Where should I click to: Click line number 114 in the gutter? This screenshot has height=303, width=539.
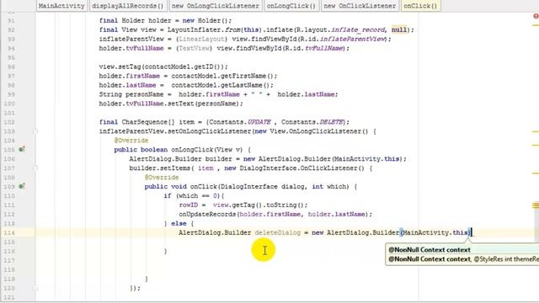[x=9, y=233]
